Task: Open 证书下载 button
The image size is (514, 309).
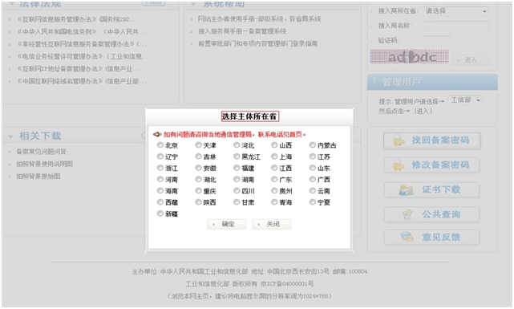Action: [x=431, y=189]
